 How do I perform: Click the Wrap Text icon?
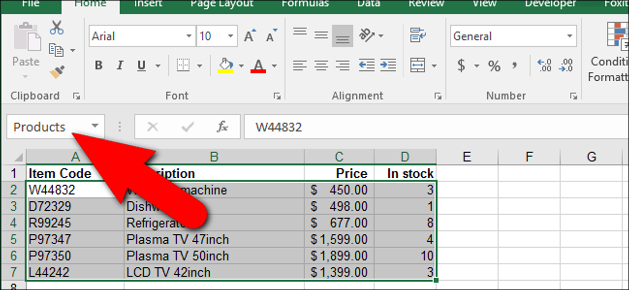point(417,35)
